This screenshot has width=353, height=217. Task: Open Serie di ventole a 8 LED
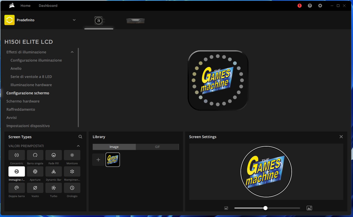pyautogui.click(x=31, y=77)
